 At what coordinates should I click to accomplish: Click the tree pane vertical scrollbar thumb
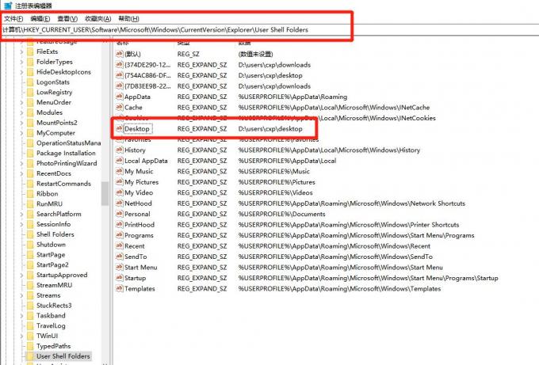point(105,193)
